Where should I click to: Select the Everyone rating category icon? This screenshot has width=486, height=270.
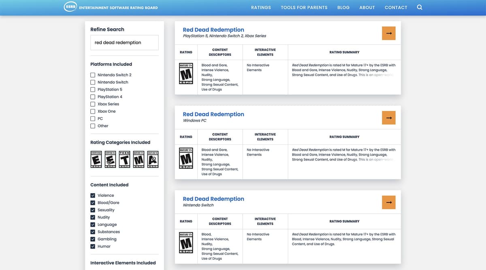pos(96,160)
